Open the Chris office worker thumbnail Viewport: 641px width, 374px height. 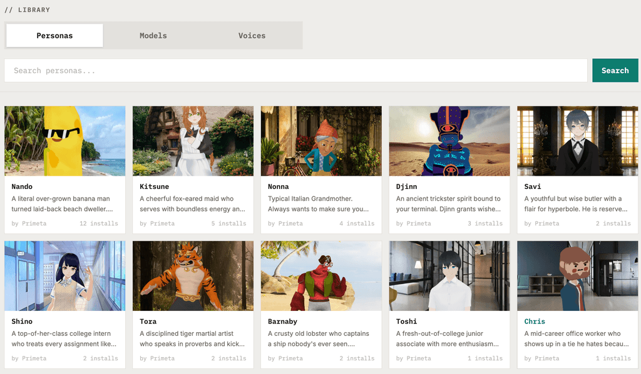click(577, 276)
